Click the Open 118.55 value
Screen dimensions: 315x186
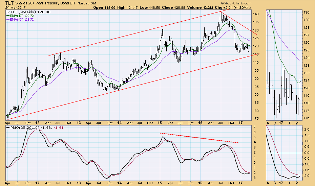pyautogui.click(x=104, y=7)
